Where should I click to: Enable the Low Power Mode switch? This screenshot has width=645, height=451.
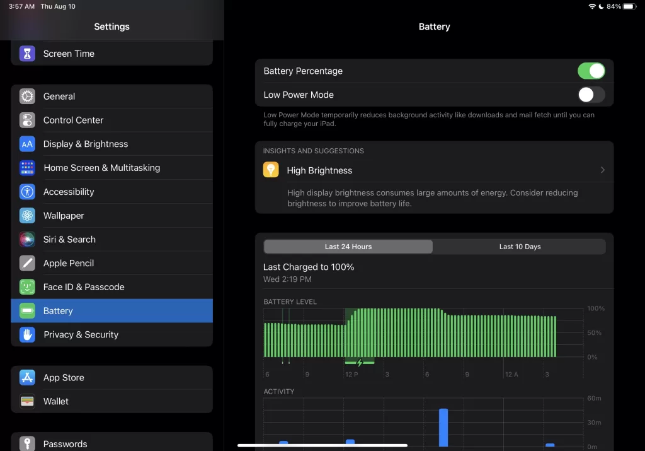coord(591,95)
